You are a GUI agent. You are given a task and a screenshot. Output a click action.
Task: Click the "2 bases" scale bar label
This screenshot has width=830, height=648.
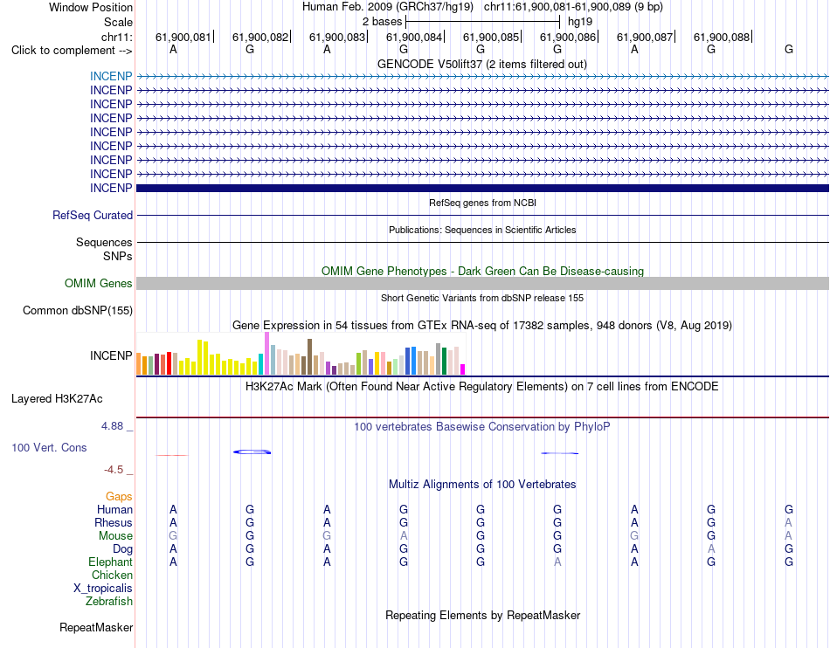click(382, 22)
